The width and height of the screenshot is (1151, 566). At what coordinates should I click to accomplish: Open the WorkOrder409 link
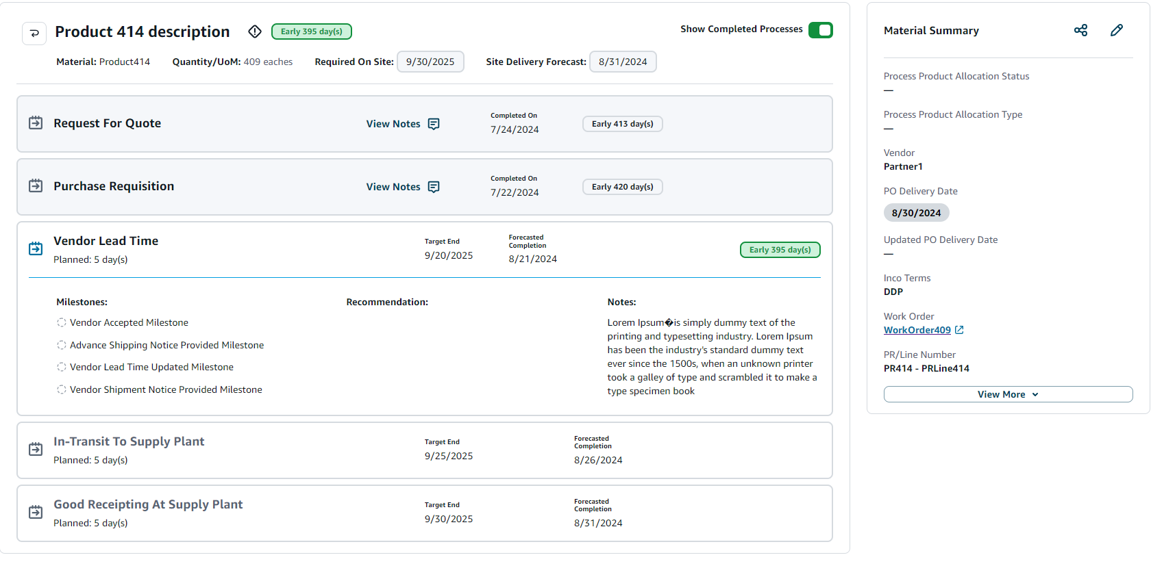(917, 330)
